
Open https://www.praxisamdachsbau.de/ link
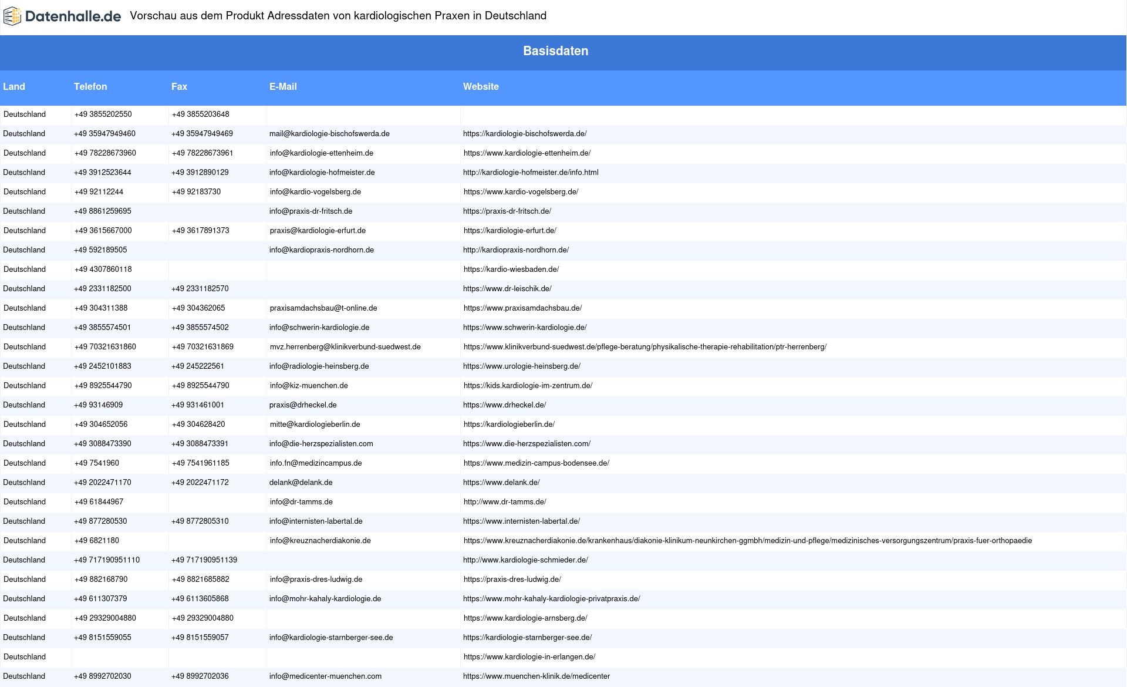[522, 308]
